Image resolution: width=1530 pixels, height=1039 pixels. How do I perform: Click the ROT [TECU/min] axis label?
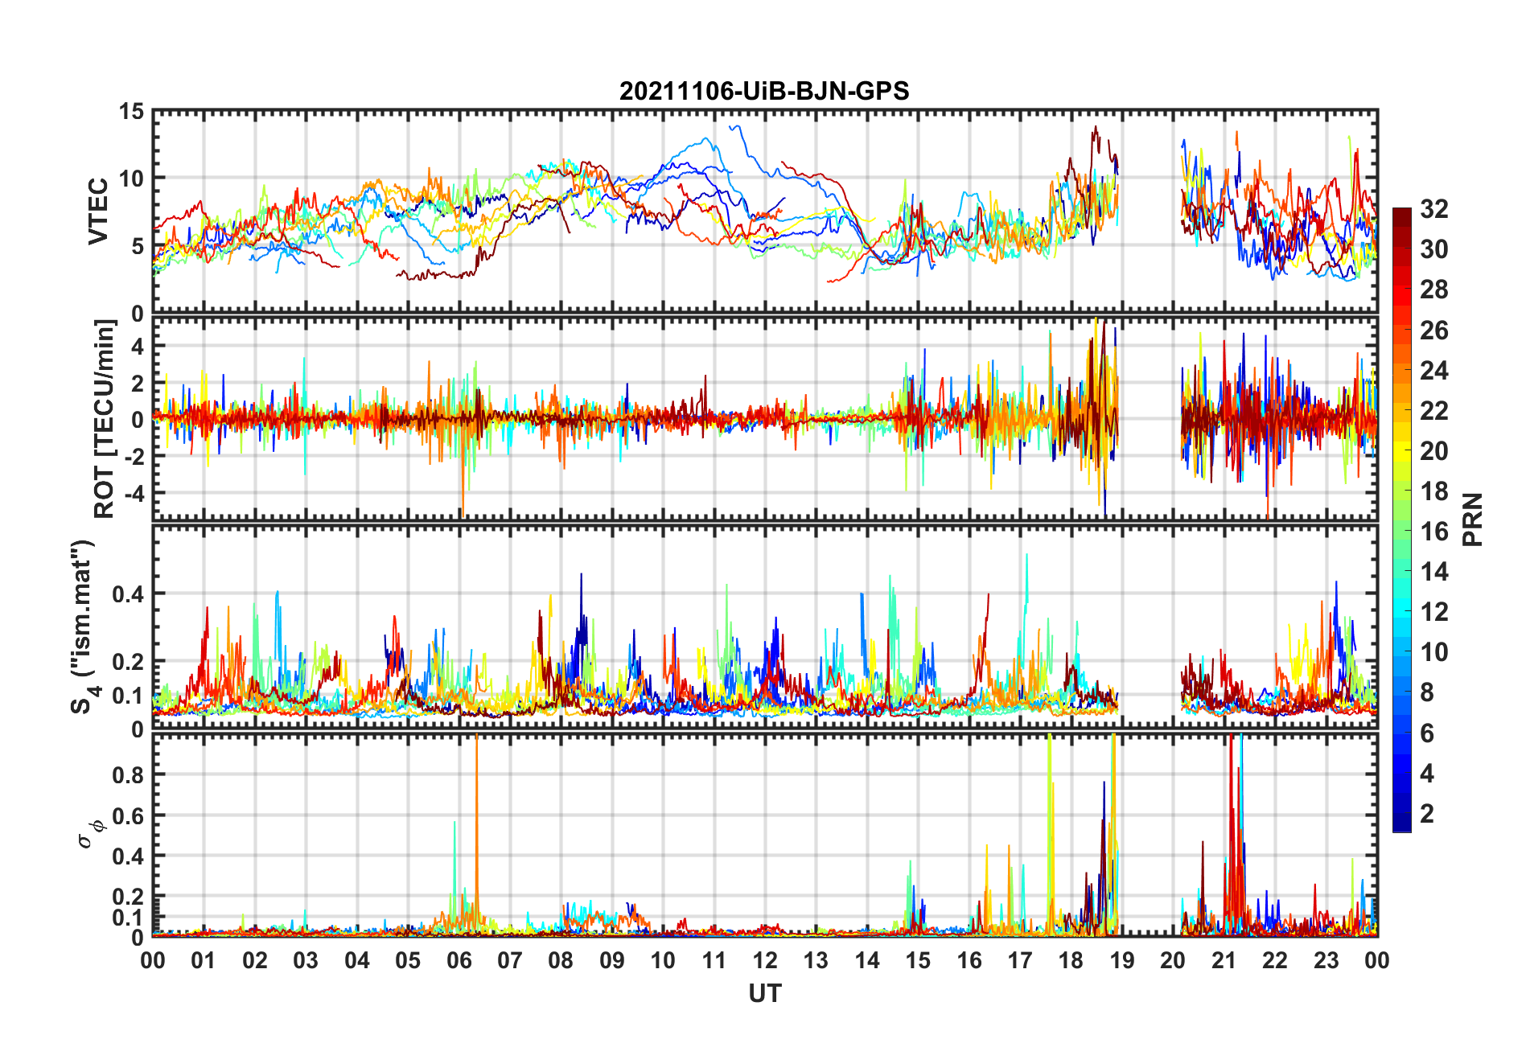[105, 418]
